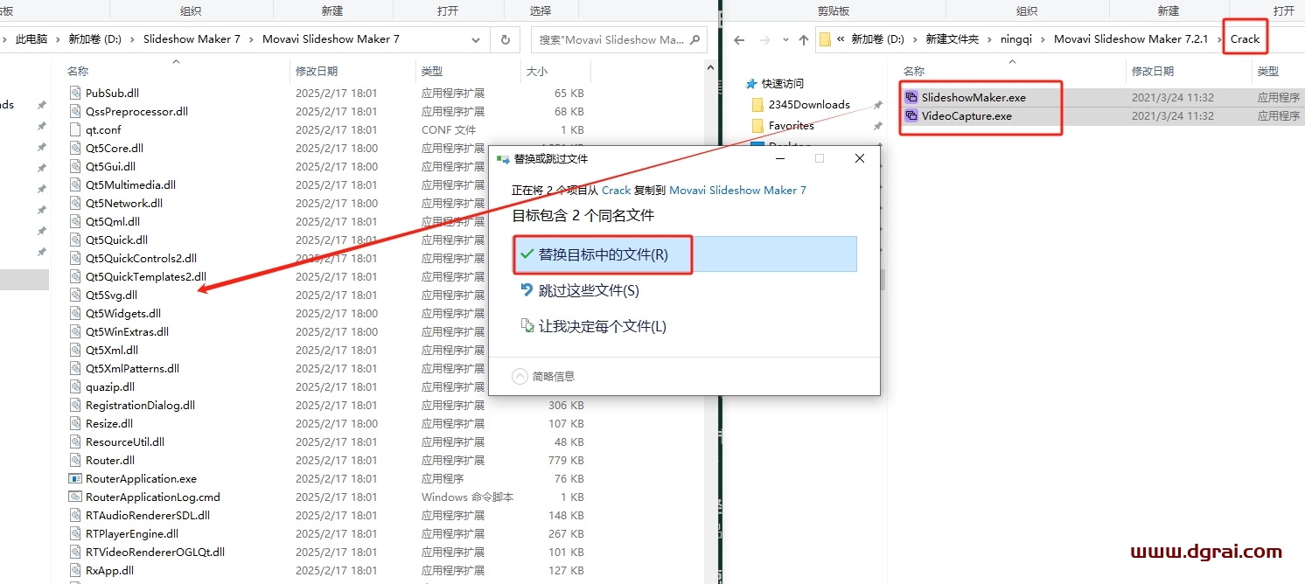Go to Slideshow Maker 7 in left breadcrumb

tap(192, 39)
